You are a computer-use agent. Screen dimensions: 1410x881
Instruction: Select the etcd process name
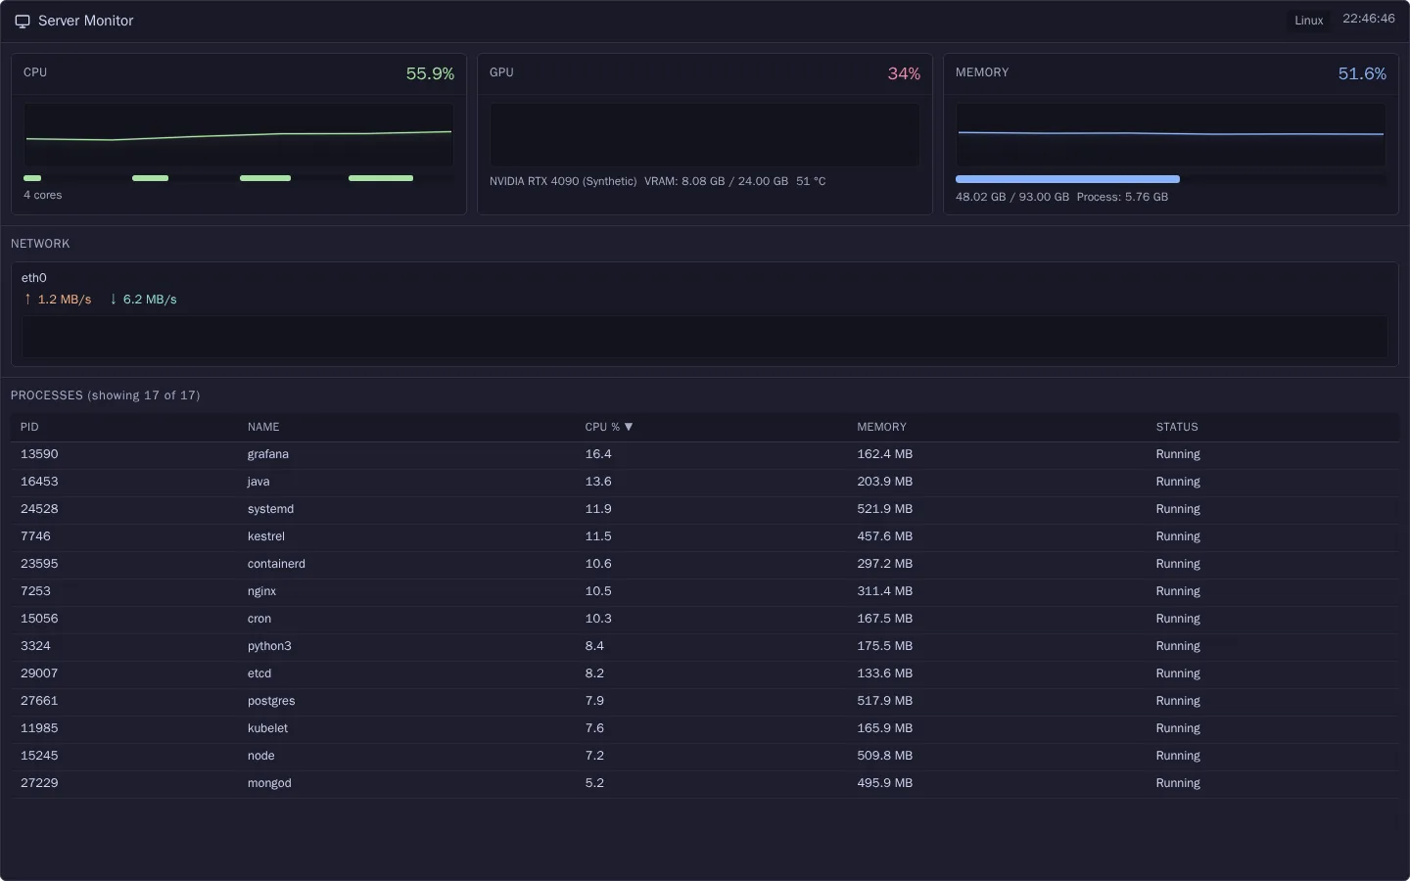[x=259, y=673]
